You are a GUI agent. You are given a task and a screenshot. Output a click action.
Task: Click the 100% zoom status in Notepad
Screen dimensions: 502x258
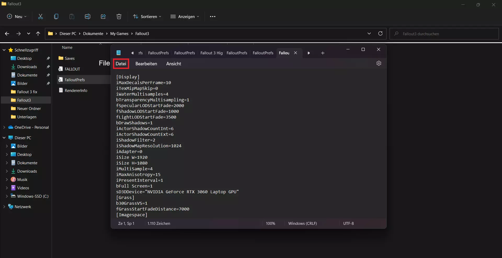click(271, 224)
